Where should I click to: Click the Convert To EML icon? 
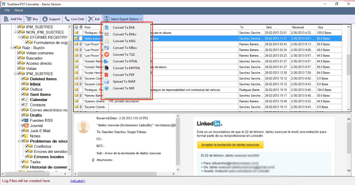point(106,27)
